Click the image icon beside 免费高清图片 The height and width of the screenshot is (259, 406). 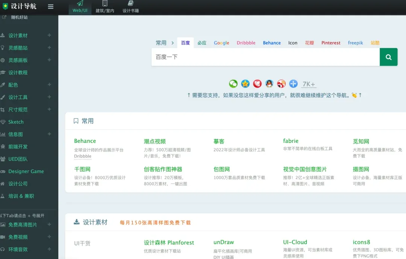(3, 224)
